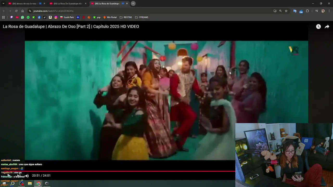Open the Instagram bookmark icon
This screenshot has width=333, height=187.
[56, 17]
